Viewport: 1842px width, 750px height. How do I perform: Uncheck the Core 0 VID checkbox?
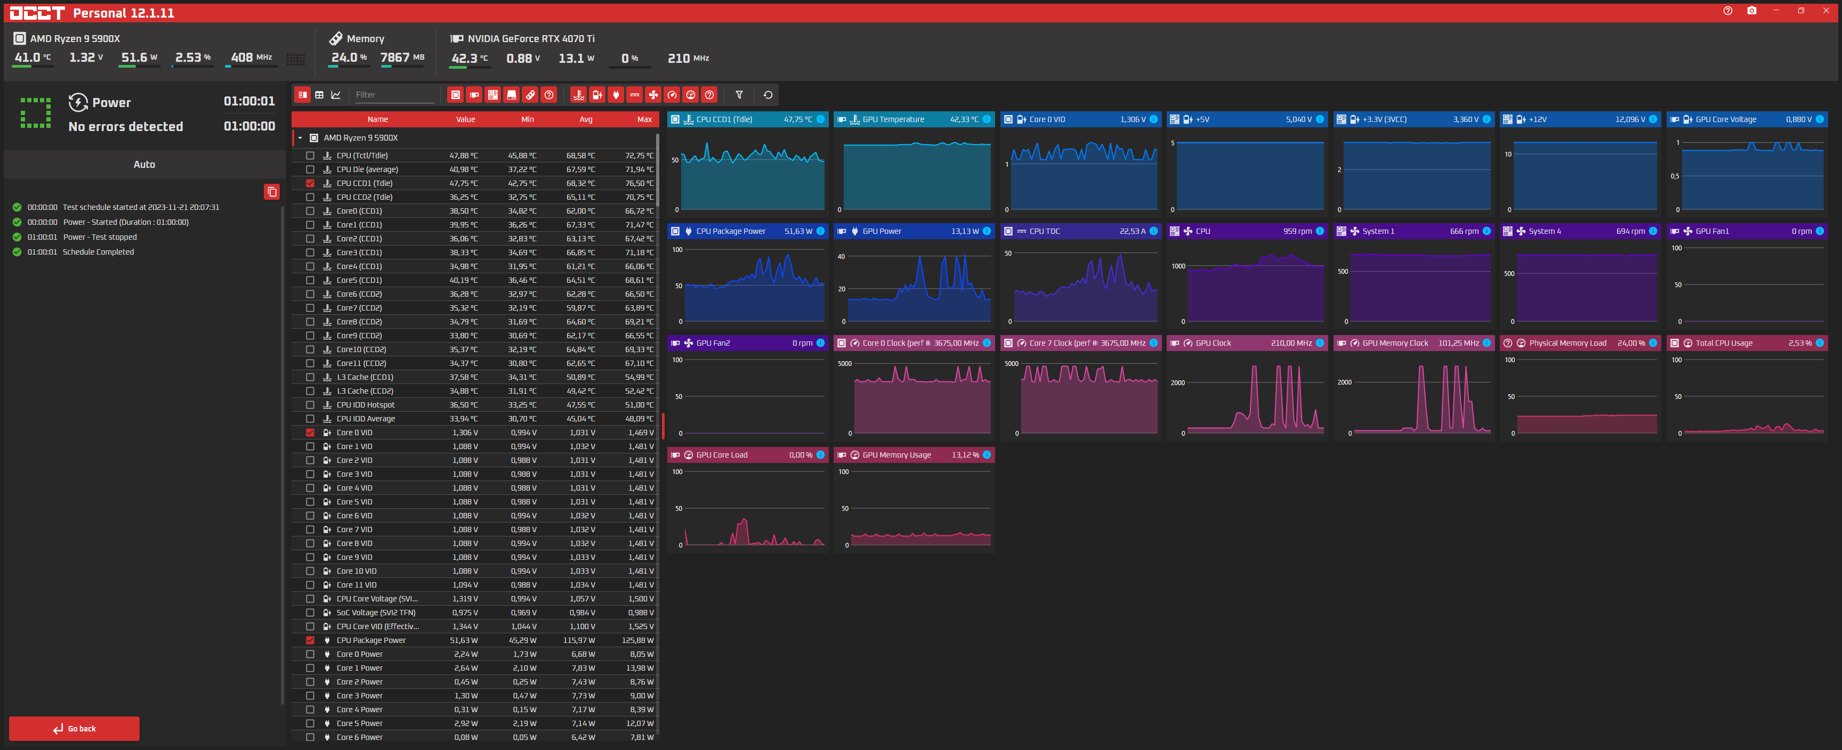pos(310,433)
